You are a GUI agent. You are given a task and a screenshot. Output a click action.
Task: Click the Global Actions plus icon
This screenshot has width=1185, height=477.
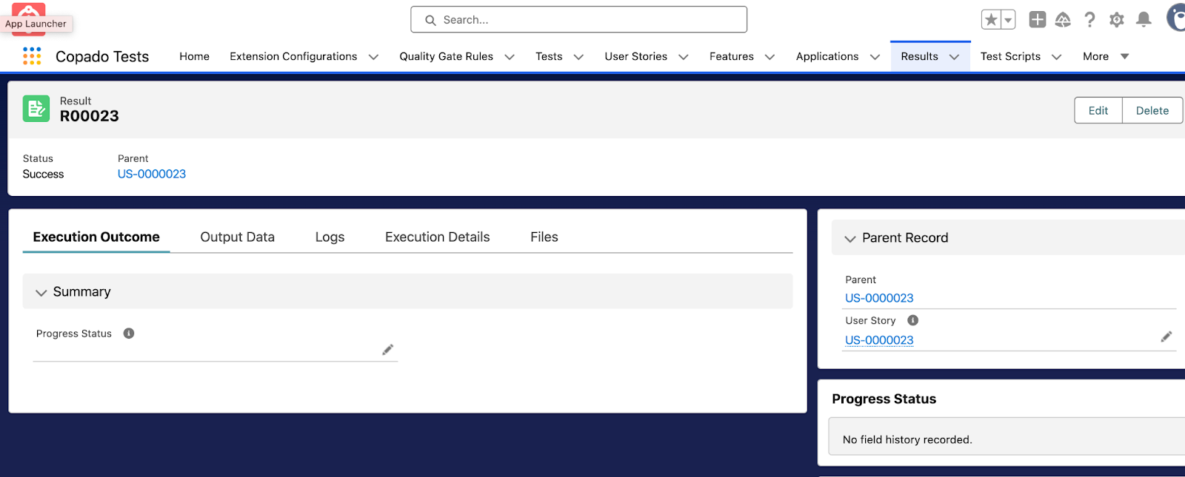pos(1038,20)
